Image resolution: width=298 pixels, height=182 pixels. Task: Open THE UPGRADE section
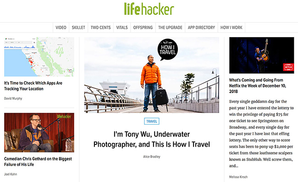tap(170, 28)
